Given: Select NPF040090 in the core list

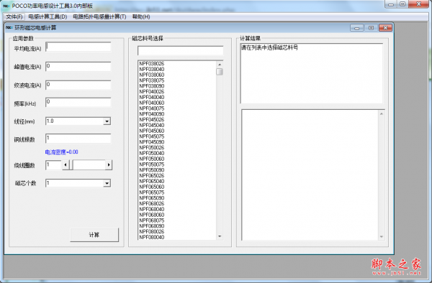Looking at the screenshot, I should click(x=152, y=114).
